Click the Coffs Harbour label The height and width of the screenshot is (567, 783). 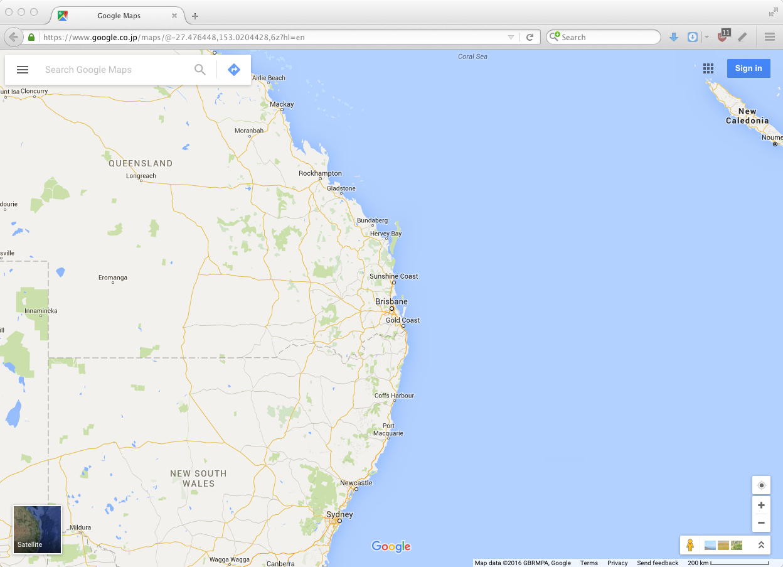[x=394, y=396]
